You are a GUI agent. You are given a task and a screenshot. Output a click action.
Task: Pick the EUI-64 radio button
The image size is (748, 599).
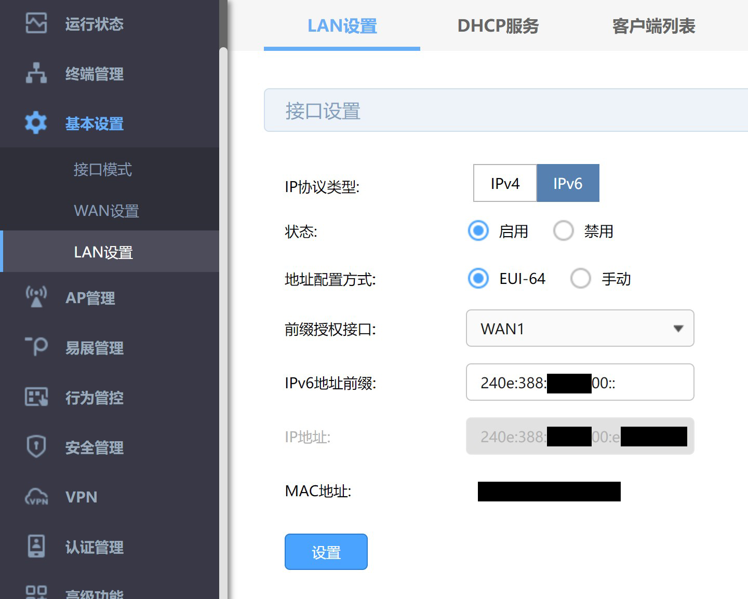click(478, 278)
